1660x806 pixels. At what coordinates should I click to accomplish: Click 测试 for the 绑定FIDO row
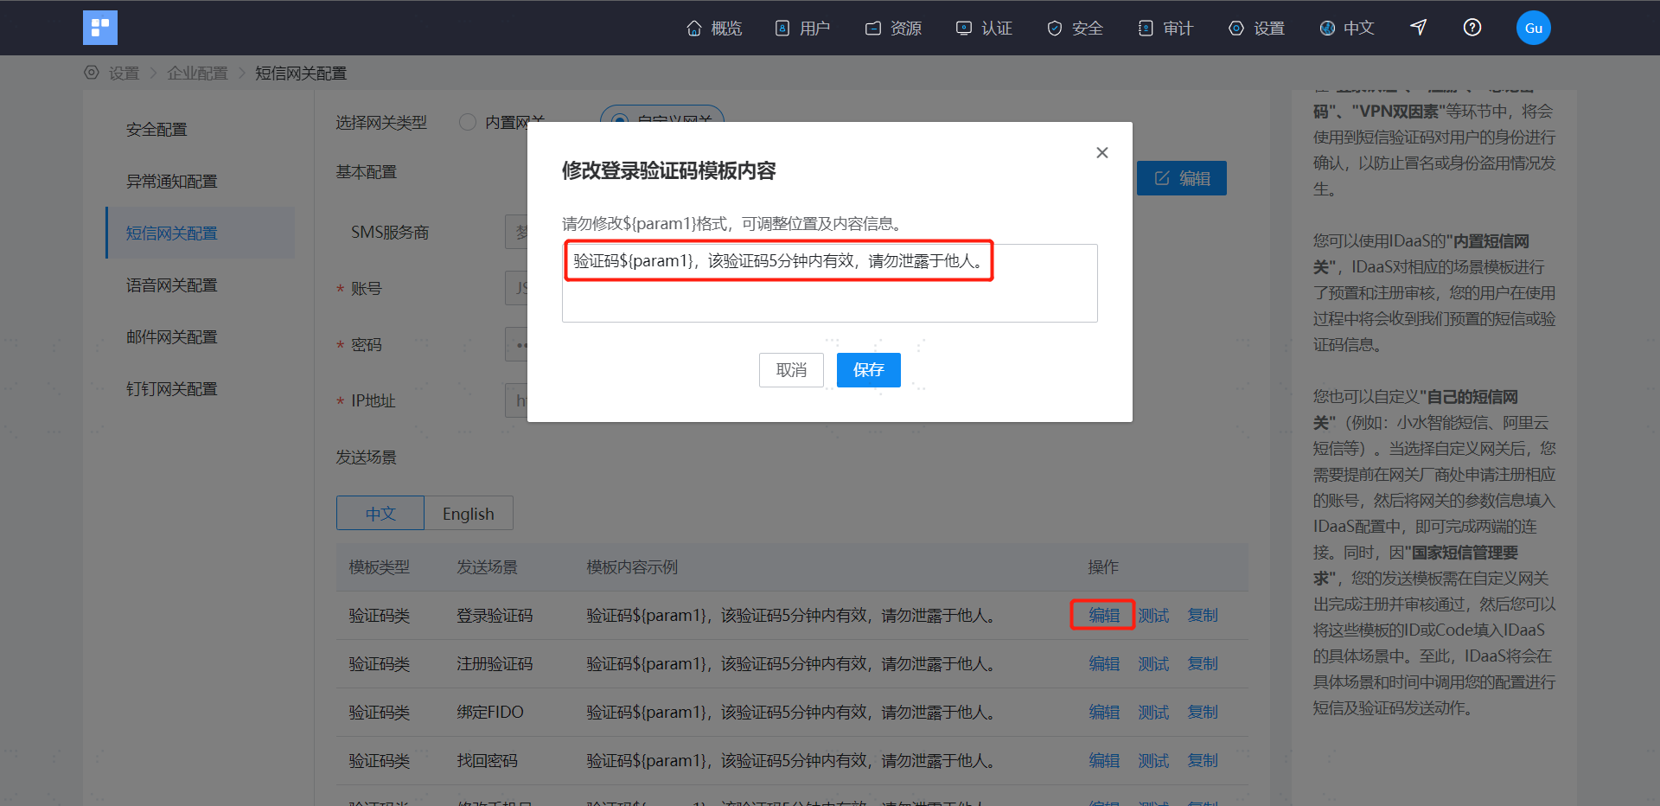point(1153,713)
